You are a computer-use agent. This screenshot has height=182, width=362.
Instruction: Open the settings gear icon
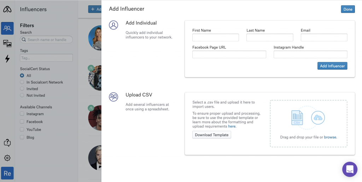[7, 158]
